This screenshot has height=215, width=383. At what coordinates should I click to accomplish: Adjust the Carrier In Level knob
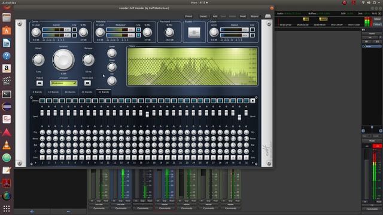[36, 32]
